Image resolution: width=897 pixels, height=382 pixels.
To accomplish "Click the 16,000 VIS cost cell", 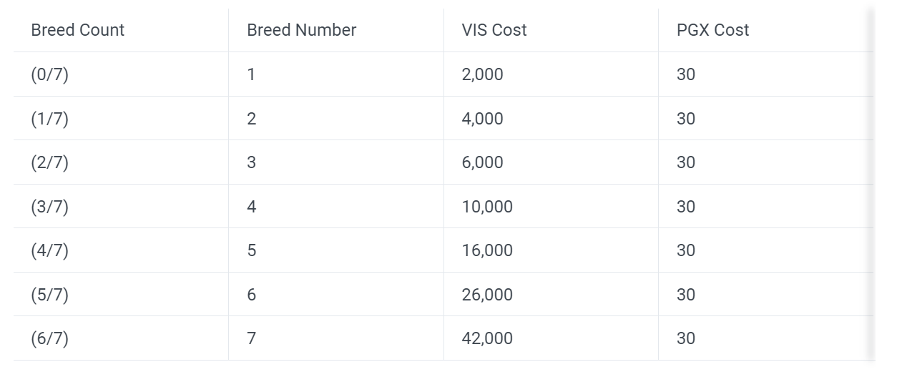I will (487, 250).
